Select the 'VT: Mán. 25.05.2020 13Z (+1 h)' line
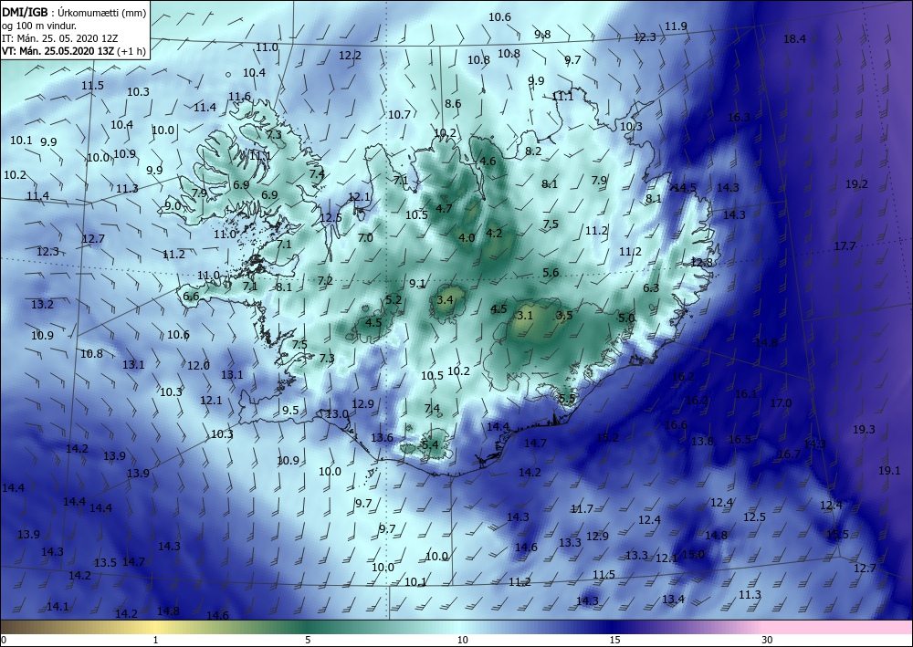 (73, 51)
